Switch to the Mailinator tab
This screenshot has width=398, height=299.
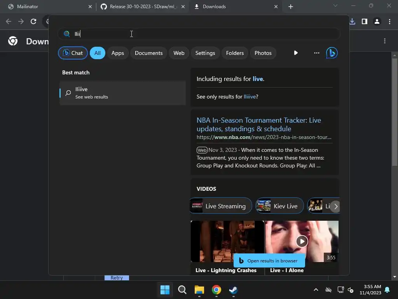click(x=48, y=7)
